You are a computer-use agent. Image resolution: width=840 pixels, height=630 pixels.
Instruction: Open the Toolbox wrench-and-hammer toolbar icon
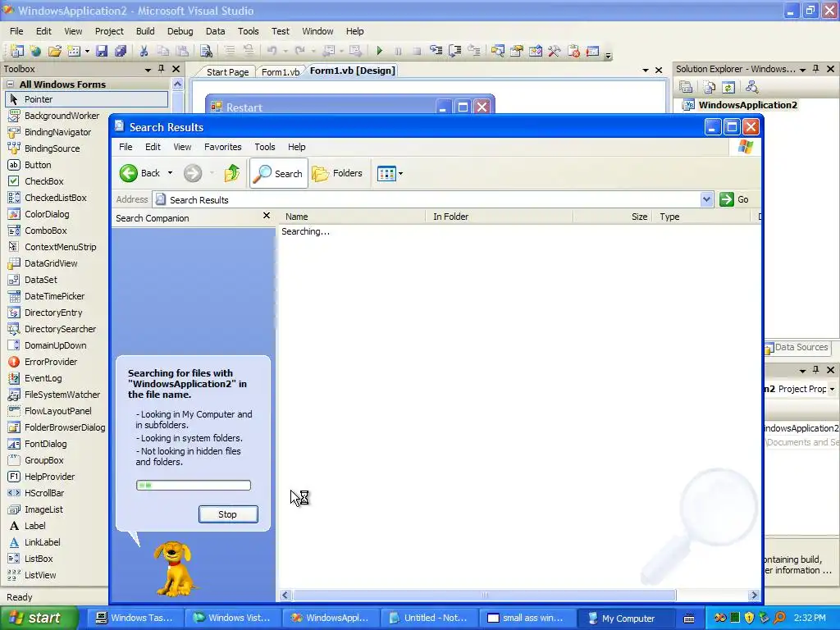click(554, 51)
